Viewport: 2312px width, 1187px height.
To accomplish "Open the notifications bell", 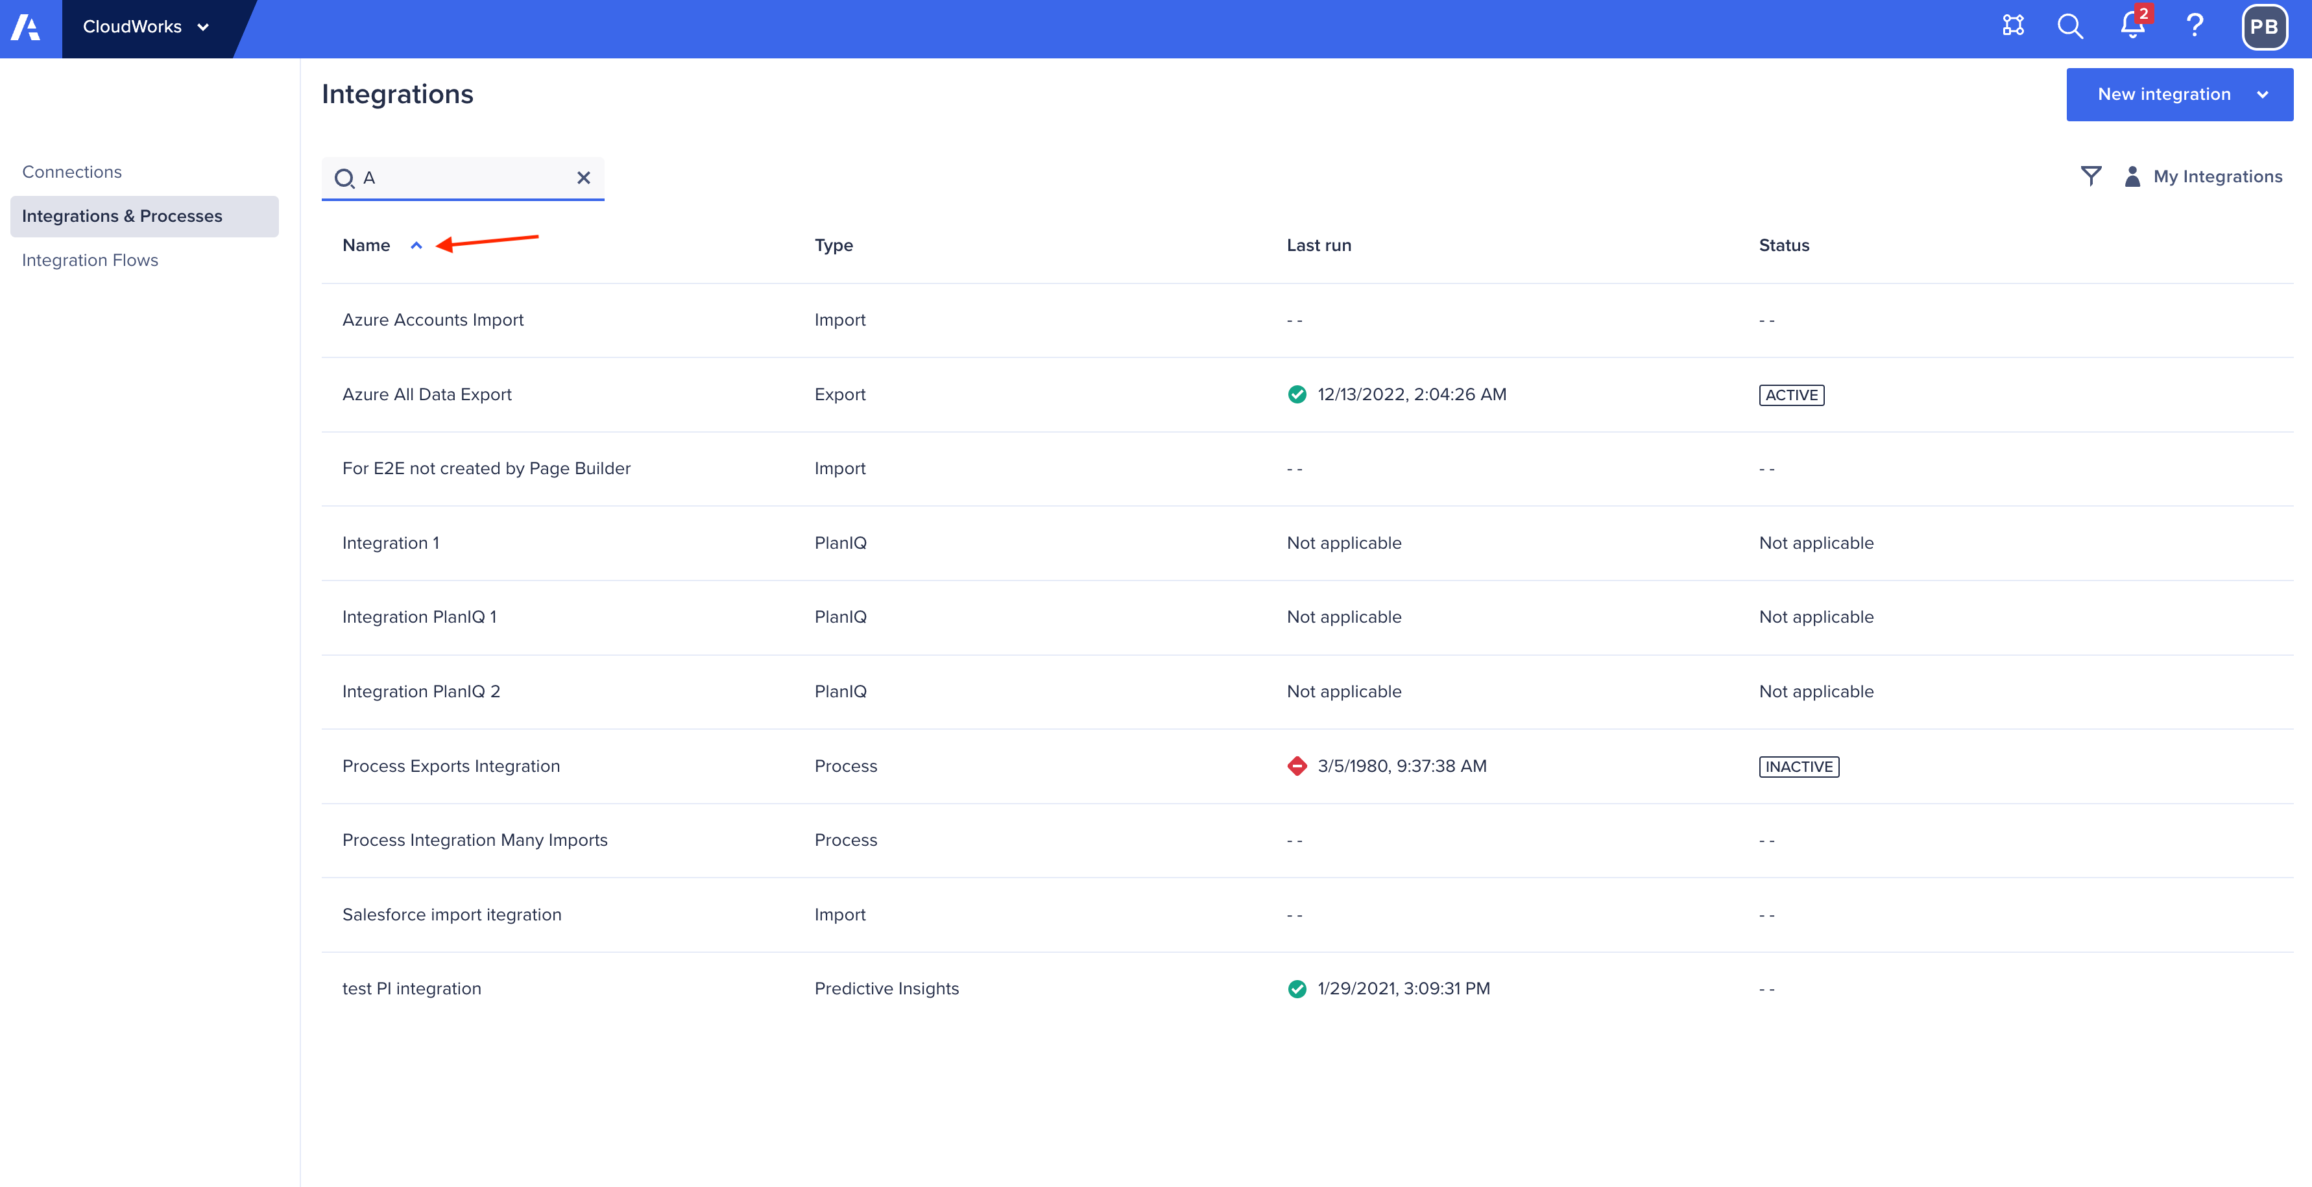I will point(2132,26).
